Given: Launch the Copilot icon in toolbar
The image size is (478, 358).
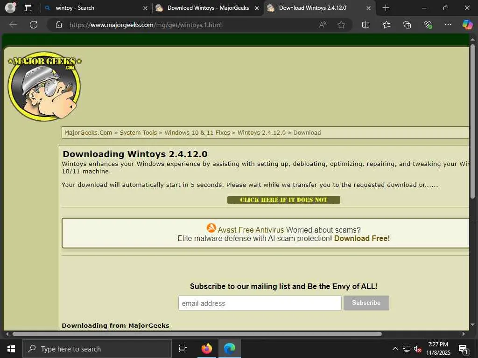Looking at the screenshot, I should tap(467, 25).
